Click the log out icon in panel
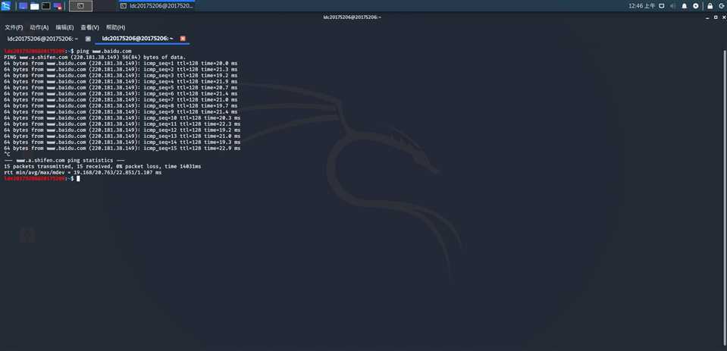 point(722,6)
